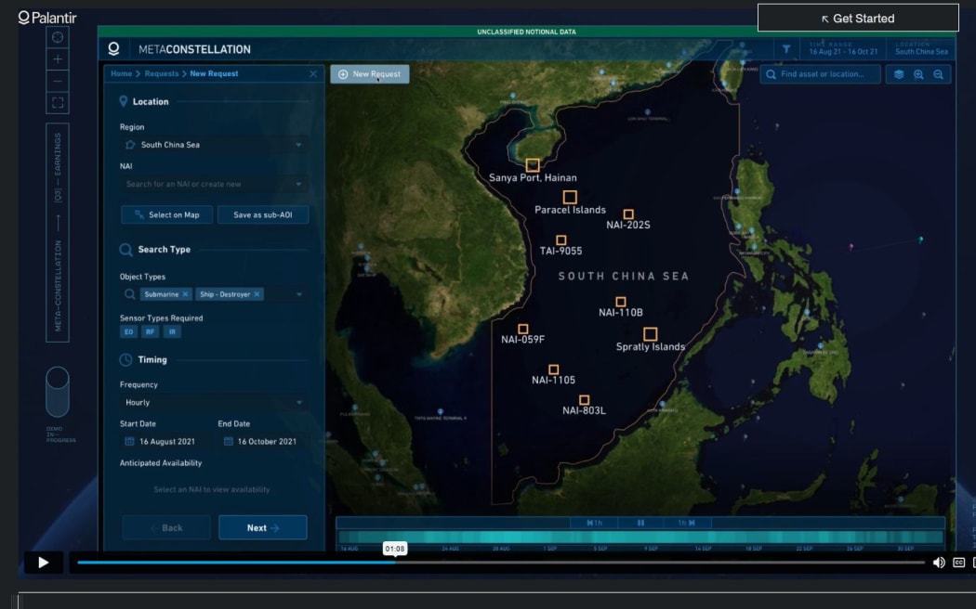Viewport: 976px width, 609px height.
Task: Click the Search Type magnifier icon
Action: [x=125, y=250]
